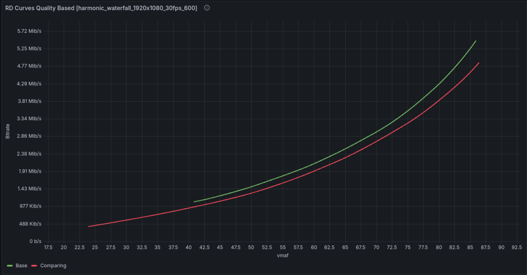Click the 2.86 Mib/s y-axis tick label
The width and height of the screenshot is (527, 275).
[29, 136]
